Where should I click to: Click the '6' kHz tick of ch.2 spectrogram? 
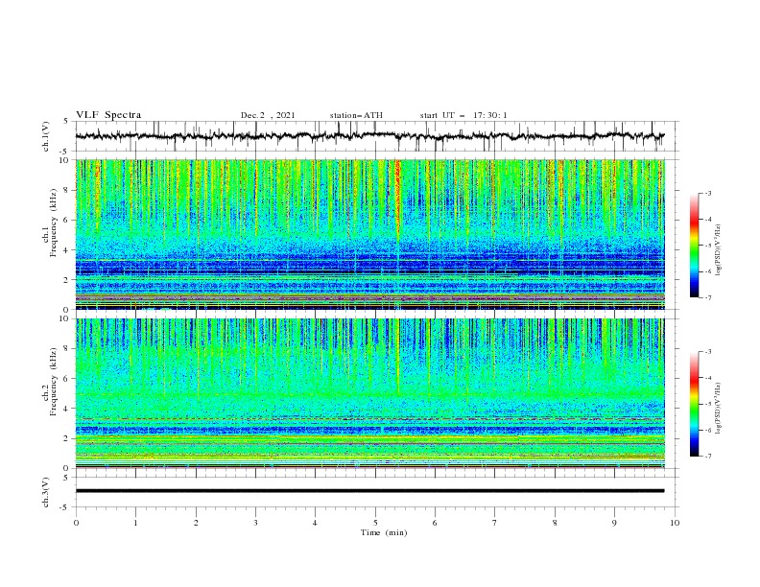pos(68,379)
